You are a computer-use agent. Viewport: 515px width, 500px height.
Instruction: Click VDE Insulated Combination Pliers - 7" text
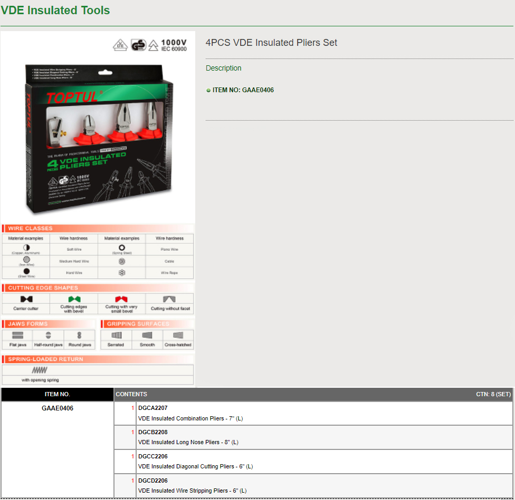tap(190, 419)
